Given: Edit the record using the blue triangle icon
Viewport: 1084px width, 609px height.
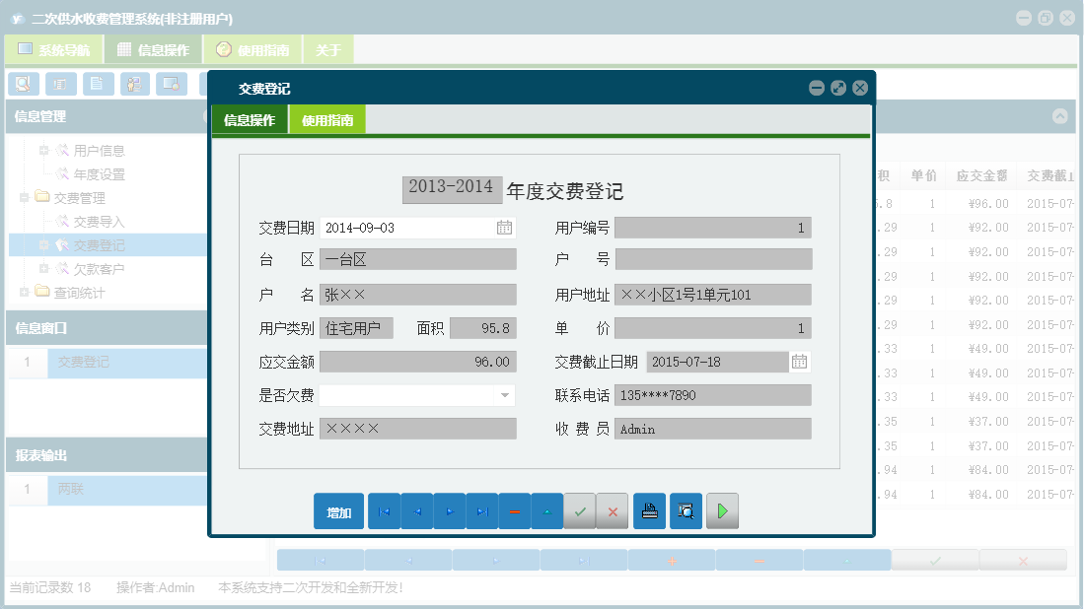Looking at the screenshot, I should click(x=546, y=510).
